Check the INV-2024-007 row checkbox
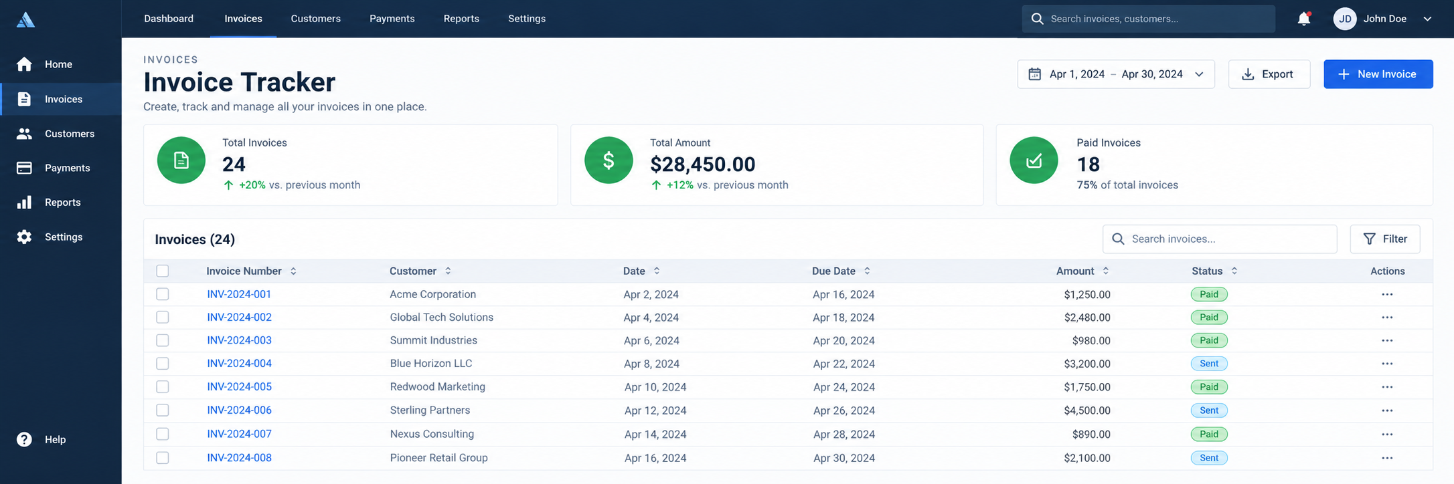This screenshot has width=1454, height=484. (x=163, y=434)
